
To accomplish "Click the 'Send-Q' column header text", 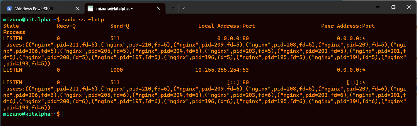I will [x=120, y=26].
